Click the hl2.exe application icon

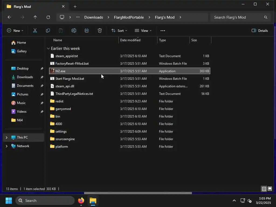[52, 71]
